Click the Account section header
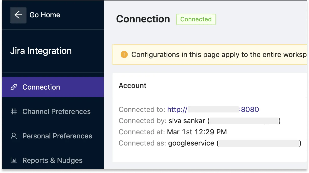This screenshot has height=173, width=309. [133, 86]
